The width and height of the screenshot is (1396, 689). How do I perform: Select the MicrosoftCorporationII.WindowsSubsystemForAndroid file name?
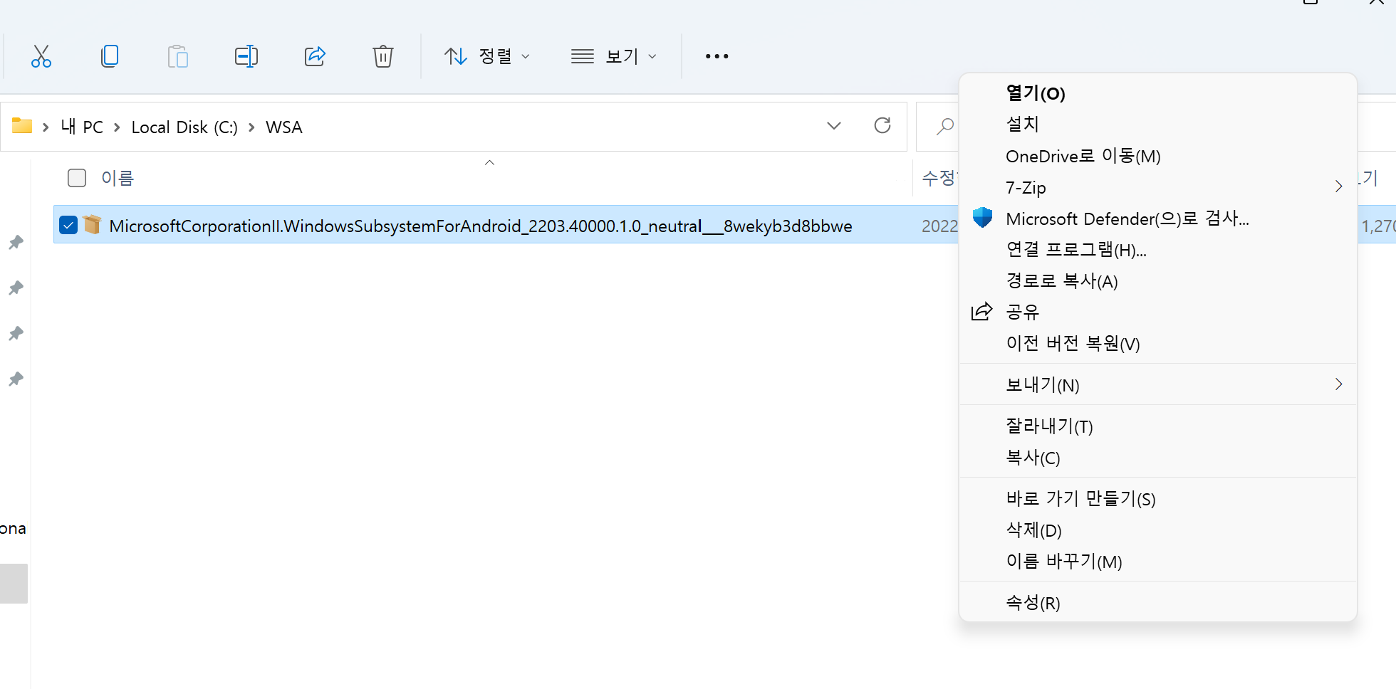[x=481, y=226]
